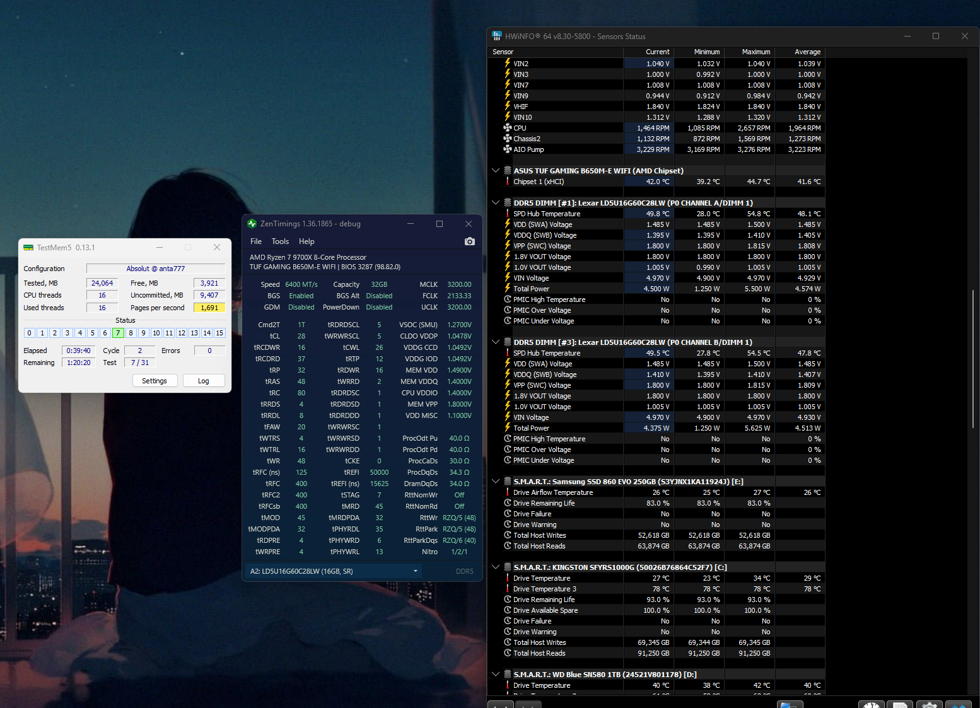Click the ZenTimings screenshot camera icon

470,241
